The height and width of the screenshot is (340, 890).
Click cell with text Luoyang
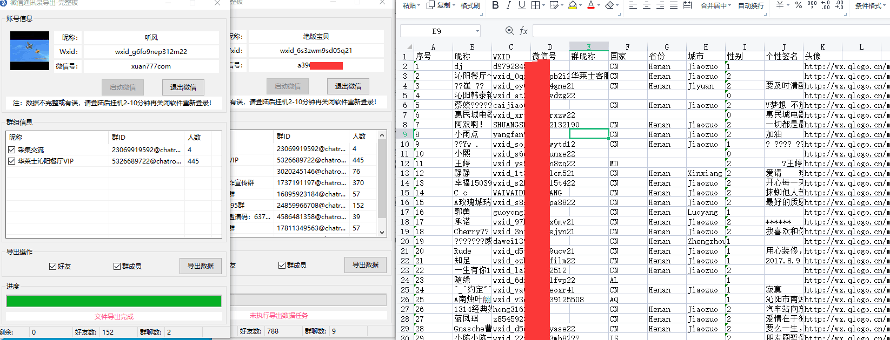click(x=706, y=212)
